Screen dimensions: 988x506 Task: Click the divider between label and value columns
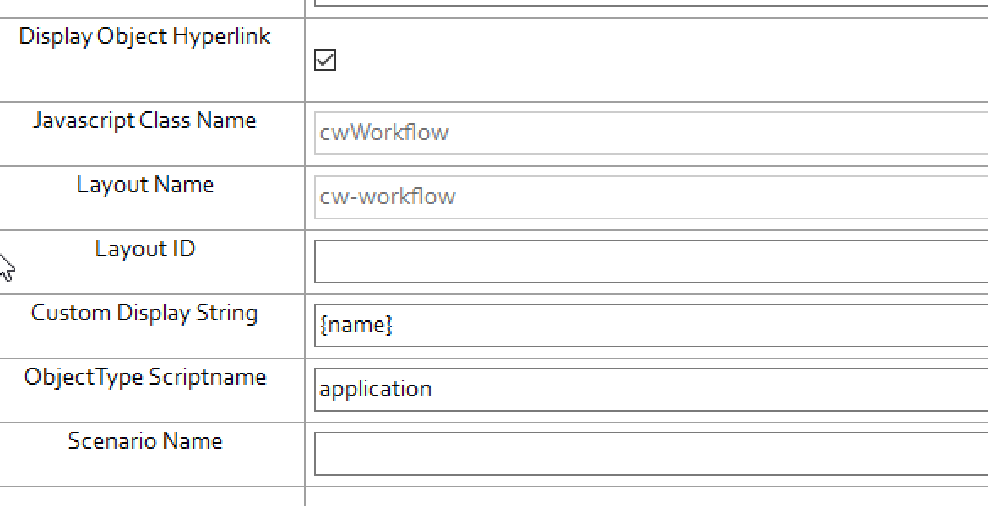[305, 253]
